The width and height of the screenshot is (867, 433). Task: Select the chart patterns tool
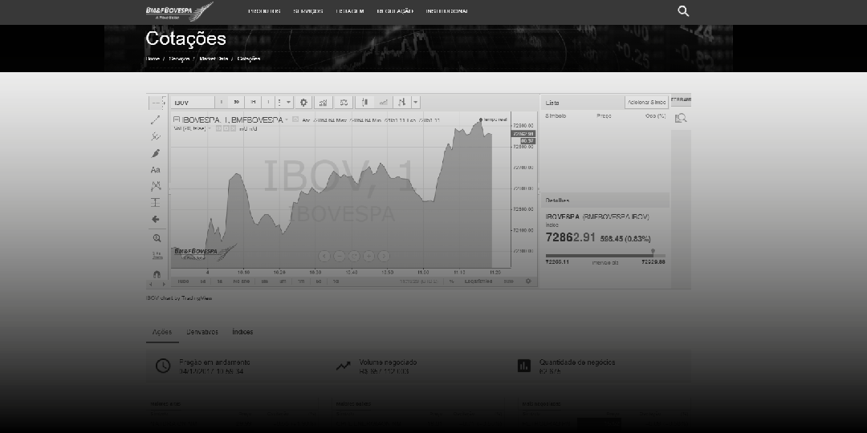tap(156, 186)
